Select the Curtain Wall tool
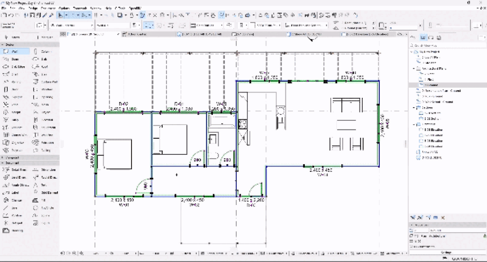 [44, 82]
